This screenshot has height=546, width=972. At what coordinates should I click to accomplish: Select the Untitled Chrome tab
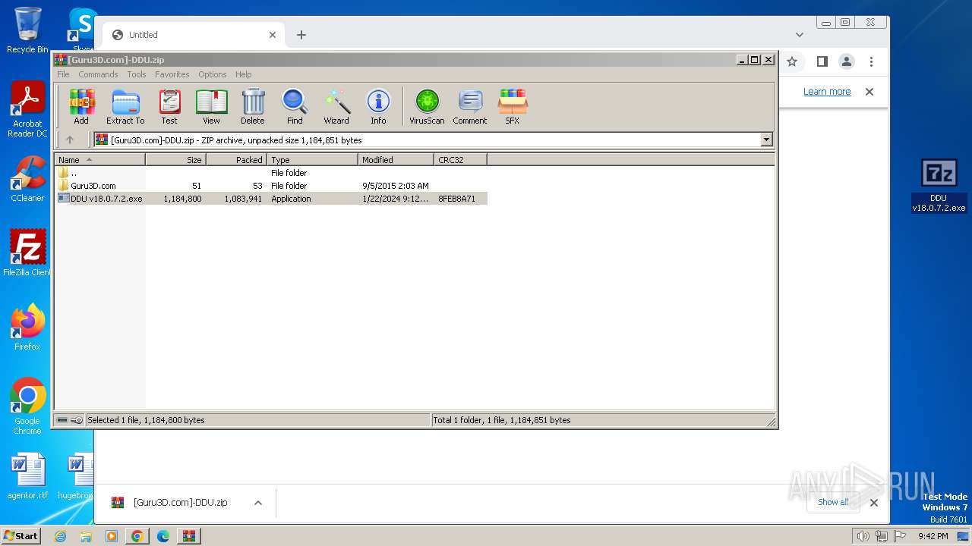point(194,35)
